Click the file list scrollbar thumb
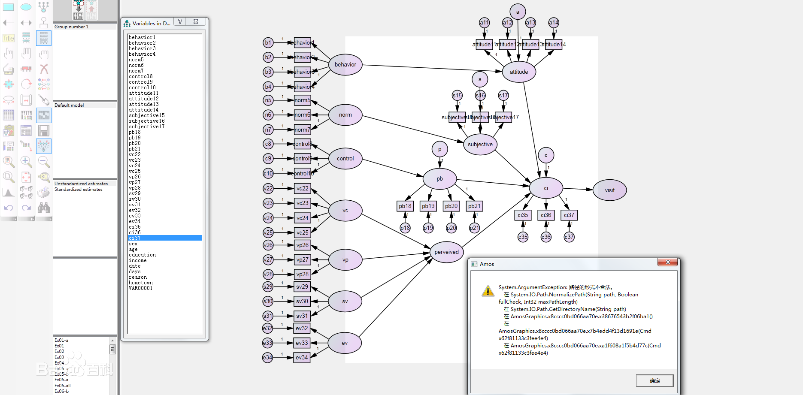The width and height of the screenshot is (803, 395). [113, 349]
